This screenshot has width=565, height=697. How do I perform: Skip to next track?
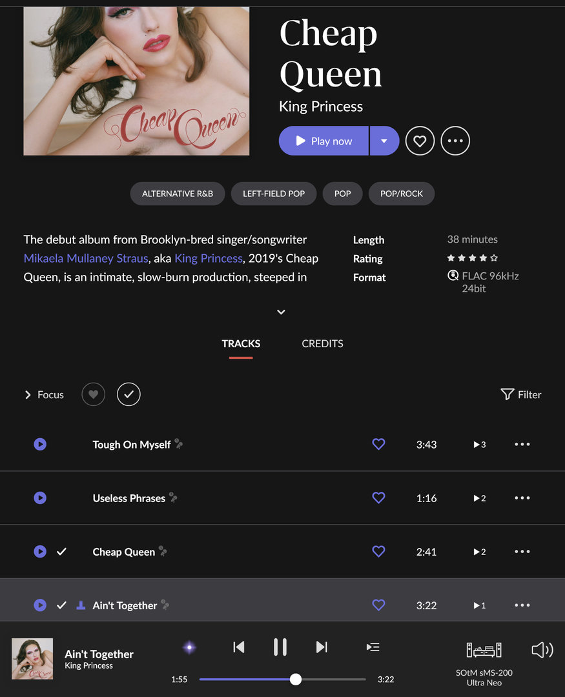[x=322, y=647]
